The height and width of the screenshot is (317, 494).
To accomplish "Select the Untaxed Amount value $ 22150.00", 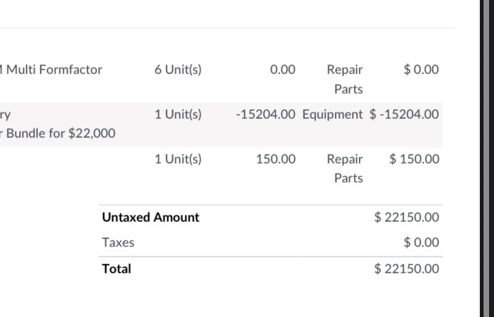I will pyautogui.click(x=407, y=217).
